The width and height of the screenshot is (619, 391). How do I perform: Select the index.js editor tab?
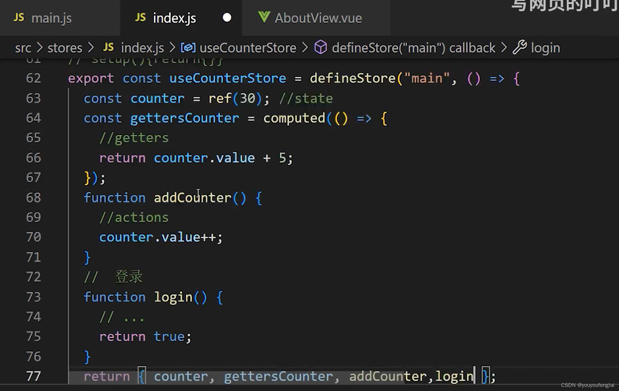[181, 18]
